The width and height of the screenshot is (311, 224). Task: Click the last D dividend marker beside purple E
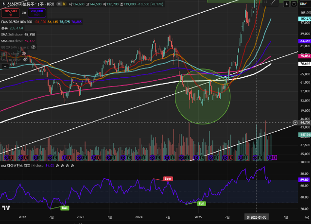coord(270,157)
